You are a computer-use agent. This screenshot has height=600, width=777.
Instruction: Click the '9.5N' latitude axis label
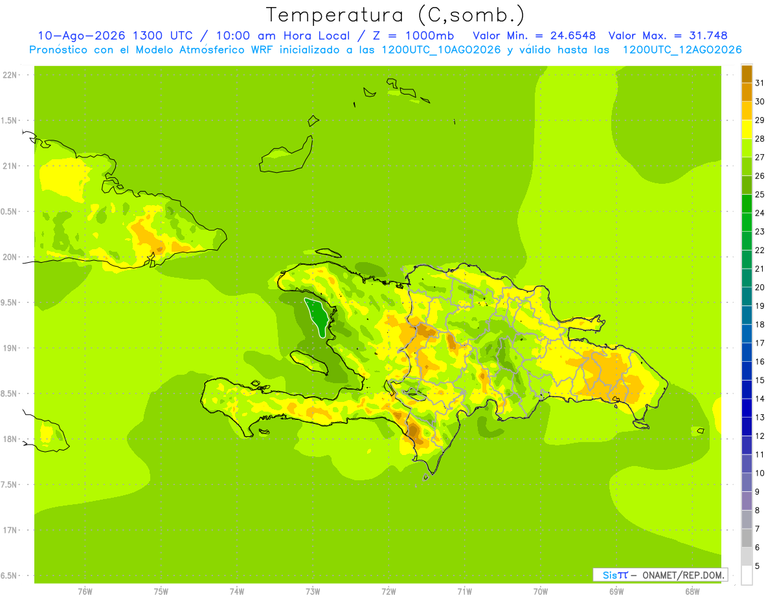point(10,302)
